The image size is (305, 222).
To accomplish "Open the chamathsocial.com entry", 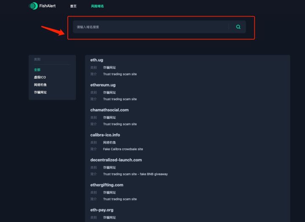I will (x=109, y=110).
